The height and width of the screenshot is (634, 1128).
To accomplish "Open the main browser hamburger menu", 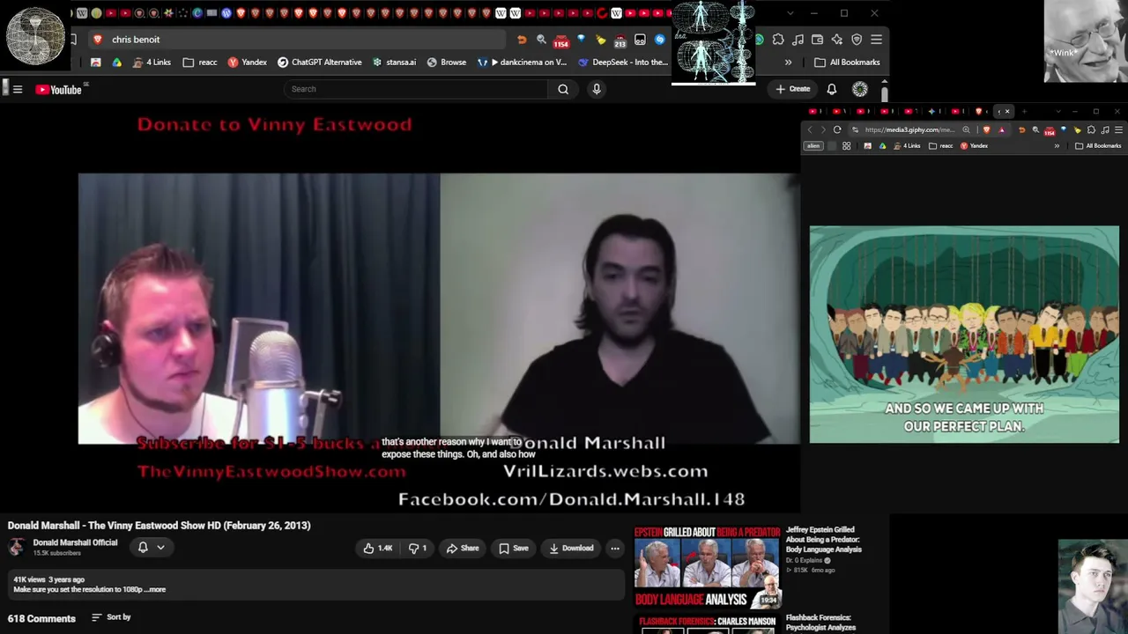I will click(x=876, y=40).
